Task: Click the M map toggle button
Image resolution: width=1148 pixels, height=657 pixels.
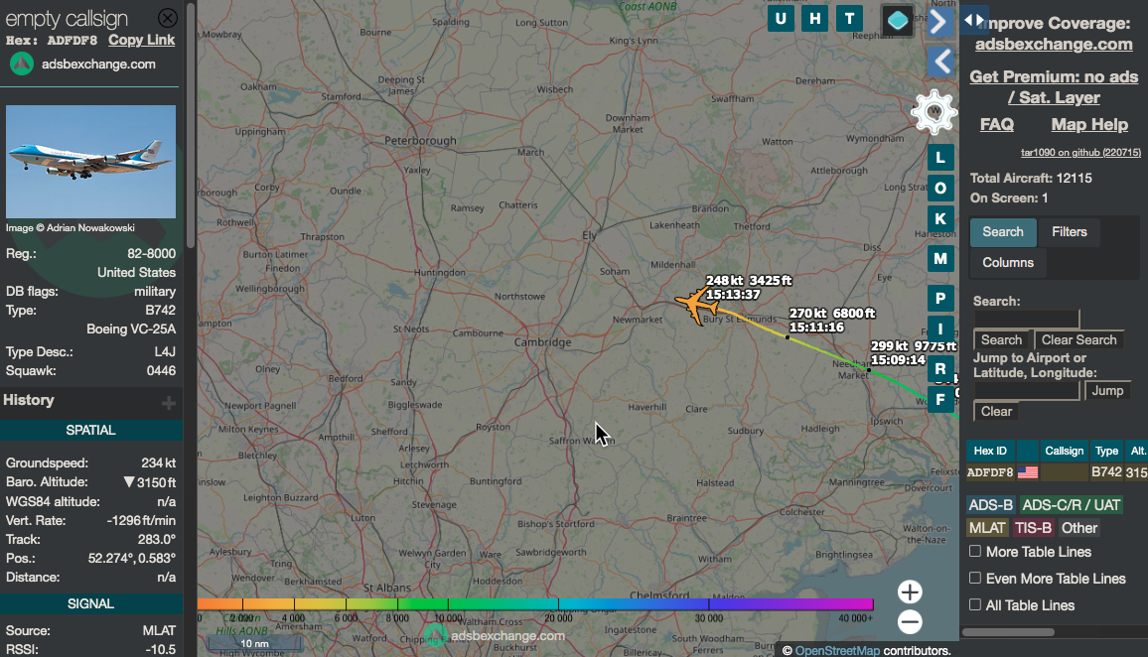Action: pos(940,259)
